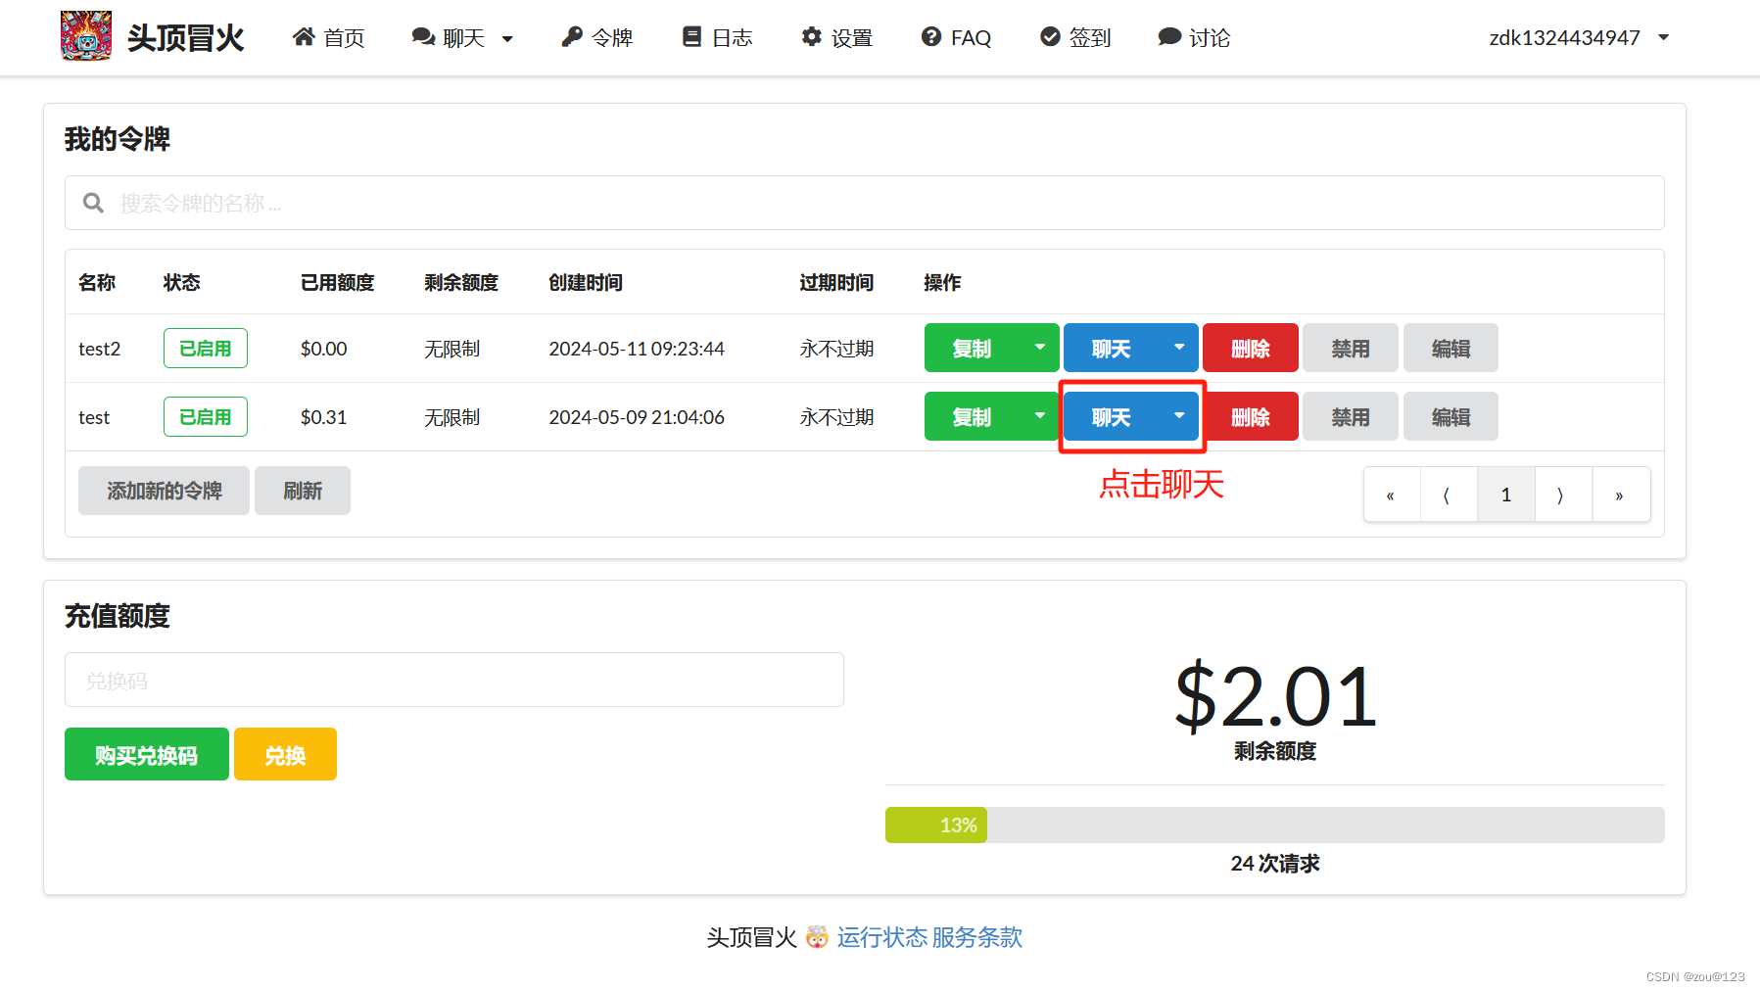The width and height of the screenshot is (1760, 991).
Task: Click the $2.01 remaining balance value
Action: point(1275,696)
